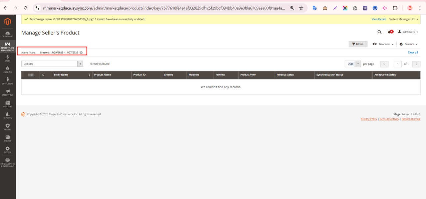Image resolution: width=426 pixels, height=199 pixels.
Task: Open the Account Activity link
Action: tap(389, 119)
